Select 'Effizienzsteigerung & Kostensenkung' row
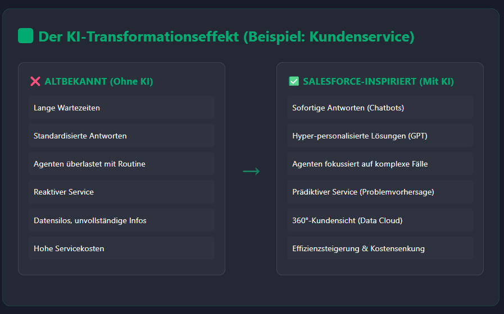The height and width of the screenshot is (314, 504). pyautogui.click(x=380, y=248)
